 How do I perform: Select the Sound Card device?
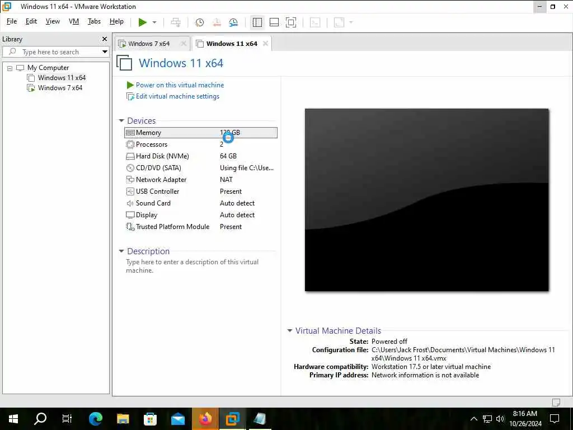[x=201, y=203]
